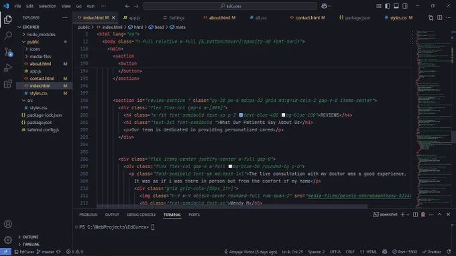456x256 pixels.
Task: Open the editor More Actions ellipsis
Action: pyautogui.click(x=449, y=17)
